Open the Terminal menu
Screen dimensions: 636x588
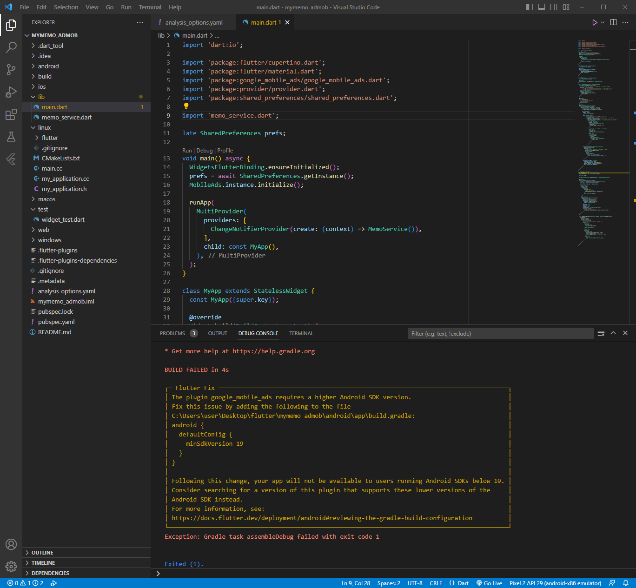(150, 7)
